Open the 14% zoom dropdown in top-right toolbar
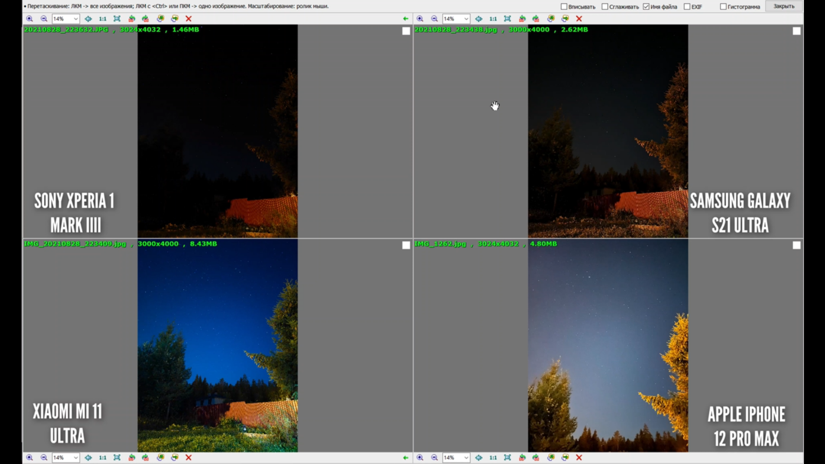This screenshot has height=464, width=825. point(466,18)
